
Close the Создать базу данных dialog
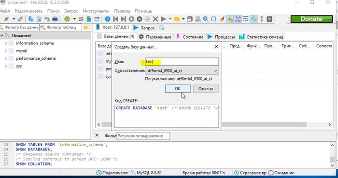click(x=216, y=47)
